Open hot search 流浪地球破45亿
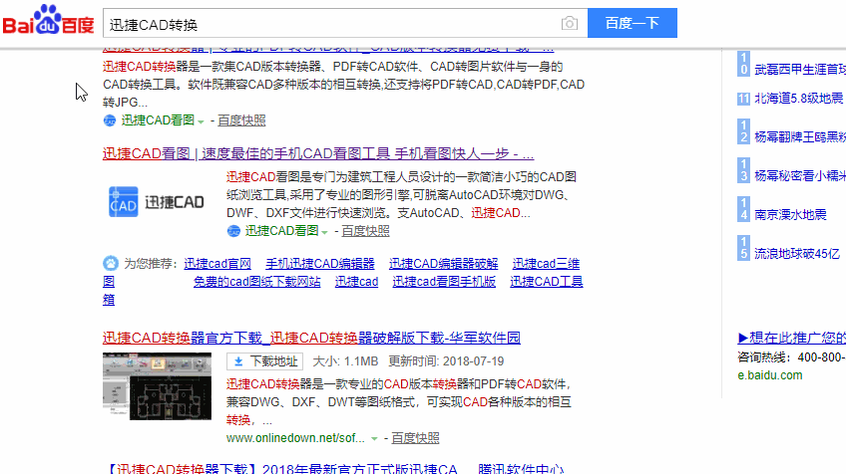This screenshot has width=846, height=474. click(797, 254)
